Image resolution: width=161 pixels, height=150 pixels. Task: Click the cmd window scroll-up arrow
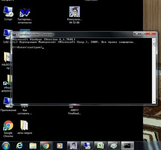(x=154, y=40)
